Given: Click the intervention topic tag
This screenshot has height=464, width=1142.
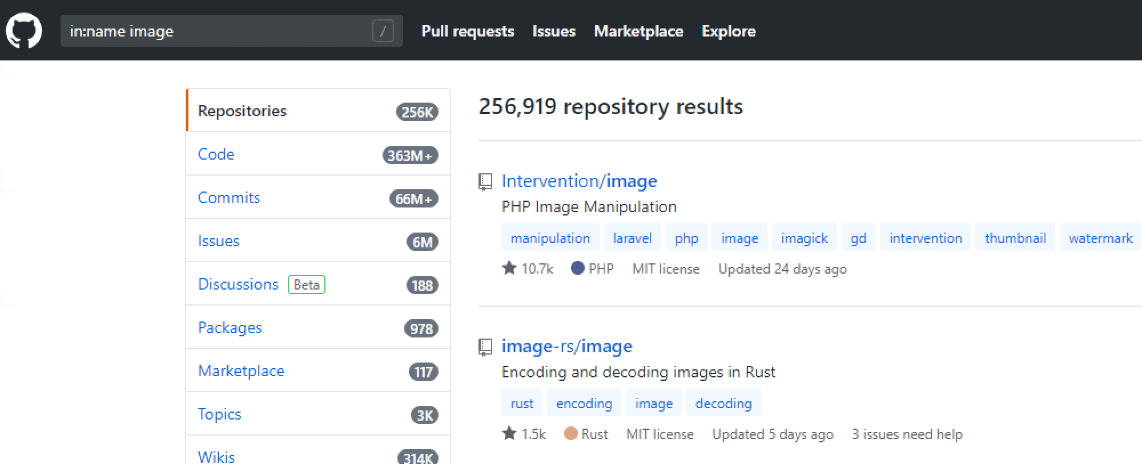Looking at the screenshot, I should 926,238.
